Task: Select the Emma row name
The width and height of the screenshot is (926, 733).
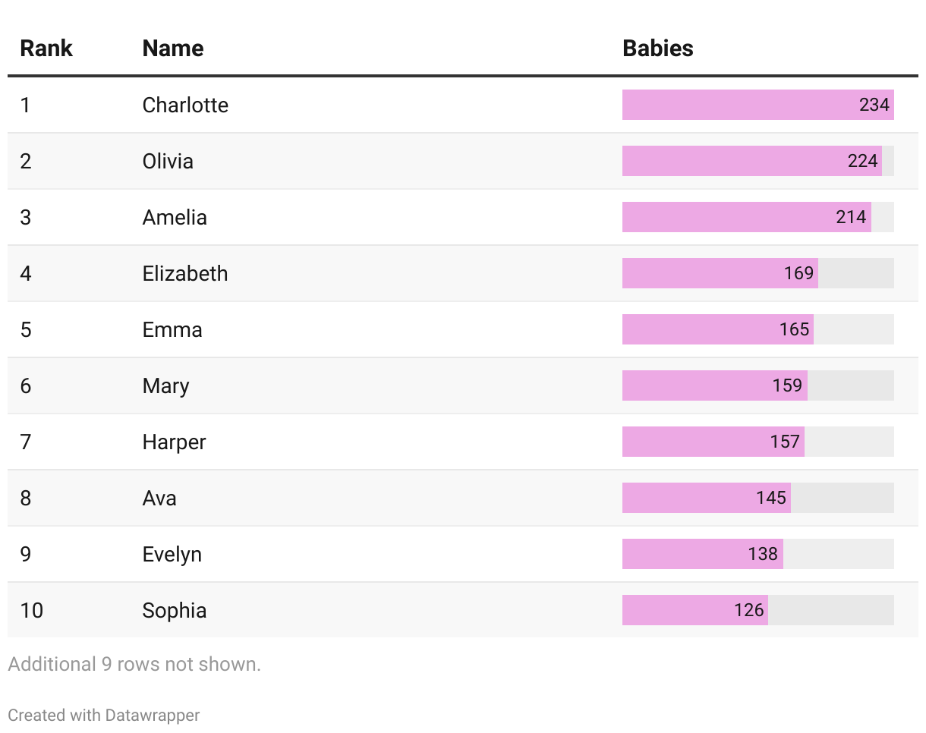Action: [x=172, y=329]
